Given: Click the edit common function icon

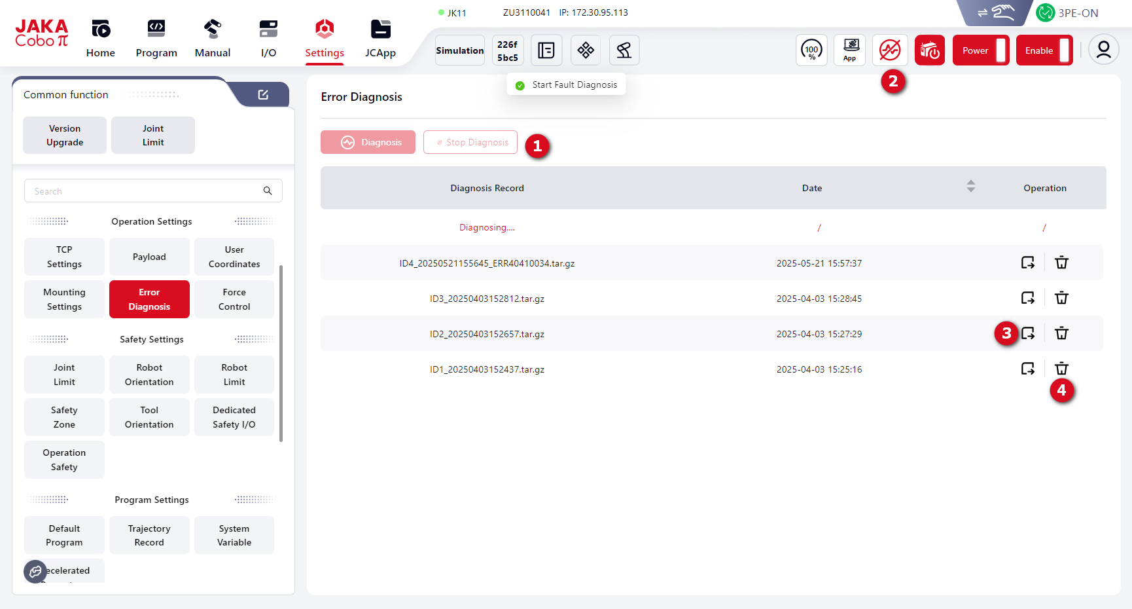Looking at the screenshot, I should point(263,95).
